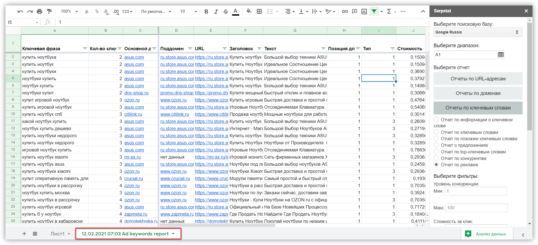Select 'Отчет по рекламе' radio
538x245 pixels.
[436, 165]
